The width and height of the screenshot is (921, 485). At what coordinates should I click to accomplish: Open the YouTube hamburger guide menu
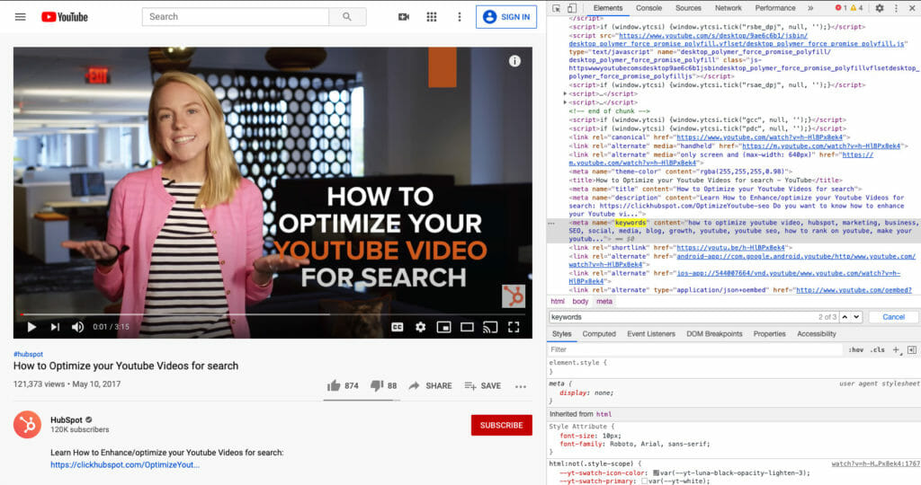(x=21, y=17)
